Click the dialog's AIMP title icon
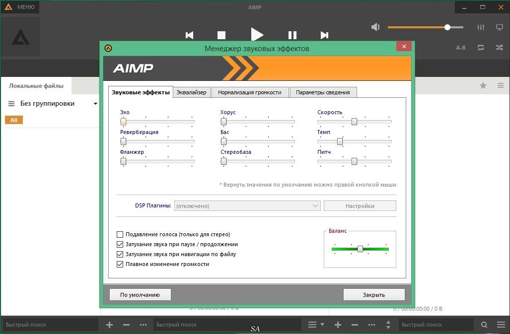The image size is (510, 334). tap(108, 49)
